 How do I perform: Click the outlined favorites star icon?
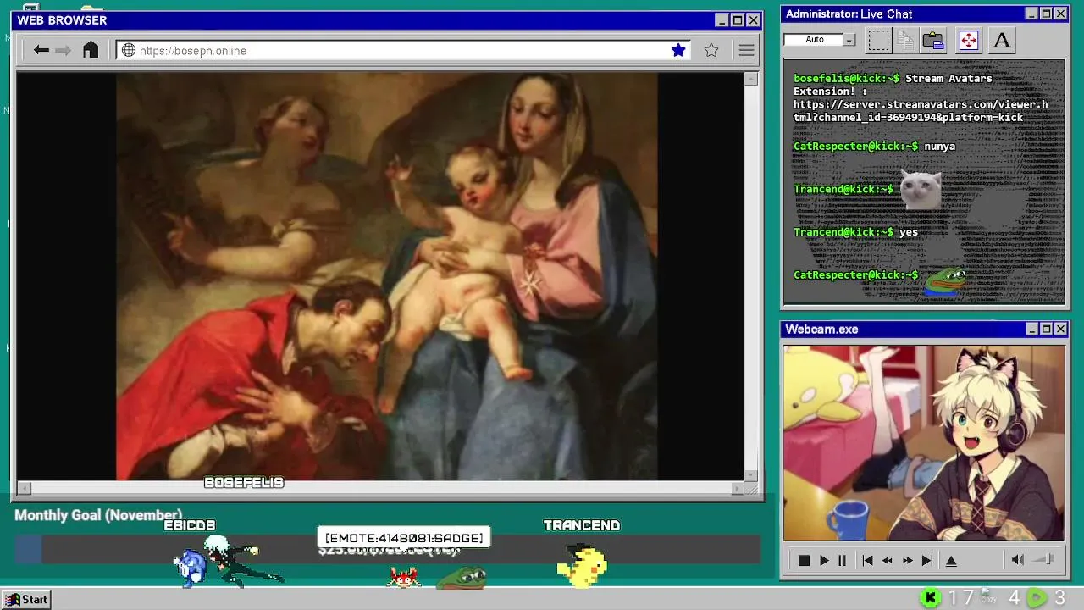click(x=711, y=50)
